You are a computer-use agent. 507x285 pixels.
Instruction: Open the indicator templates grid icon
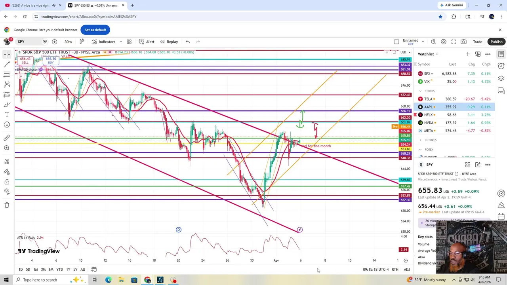click(129, 42)
